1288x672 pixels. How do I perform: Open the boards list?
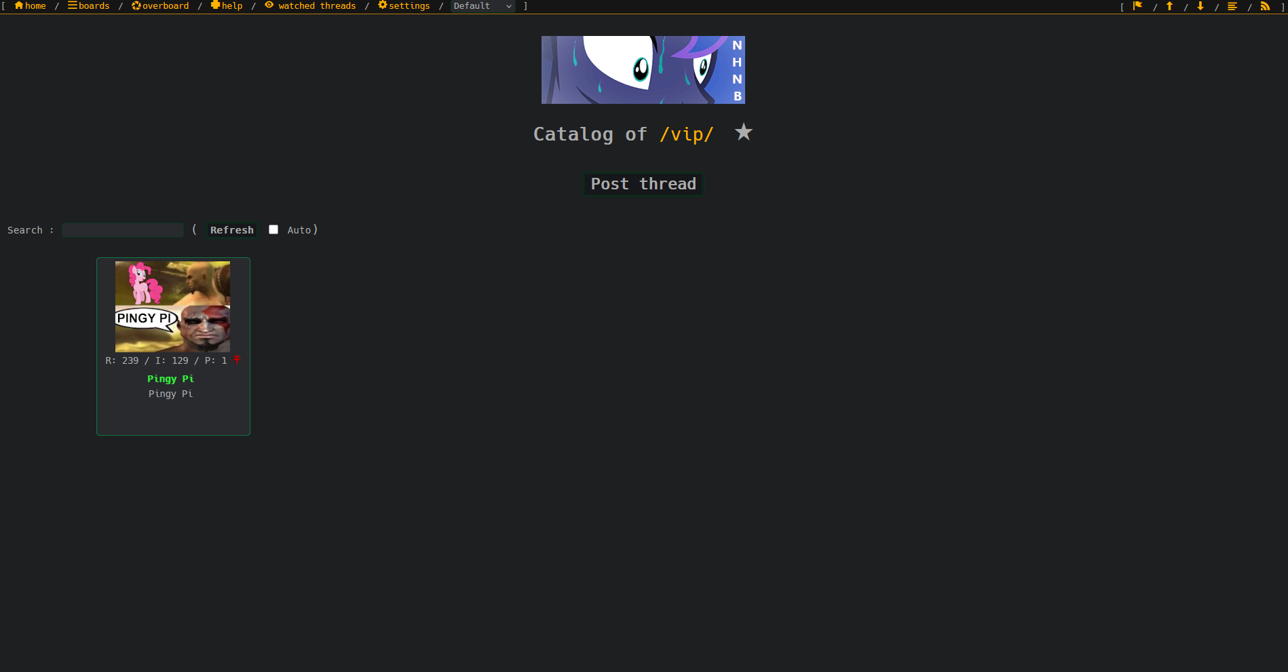89,6
